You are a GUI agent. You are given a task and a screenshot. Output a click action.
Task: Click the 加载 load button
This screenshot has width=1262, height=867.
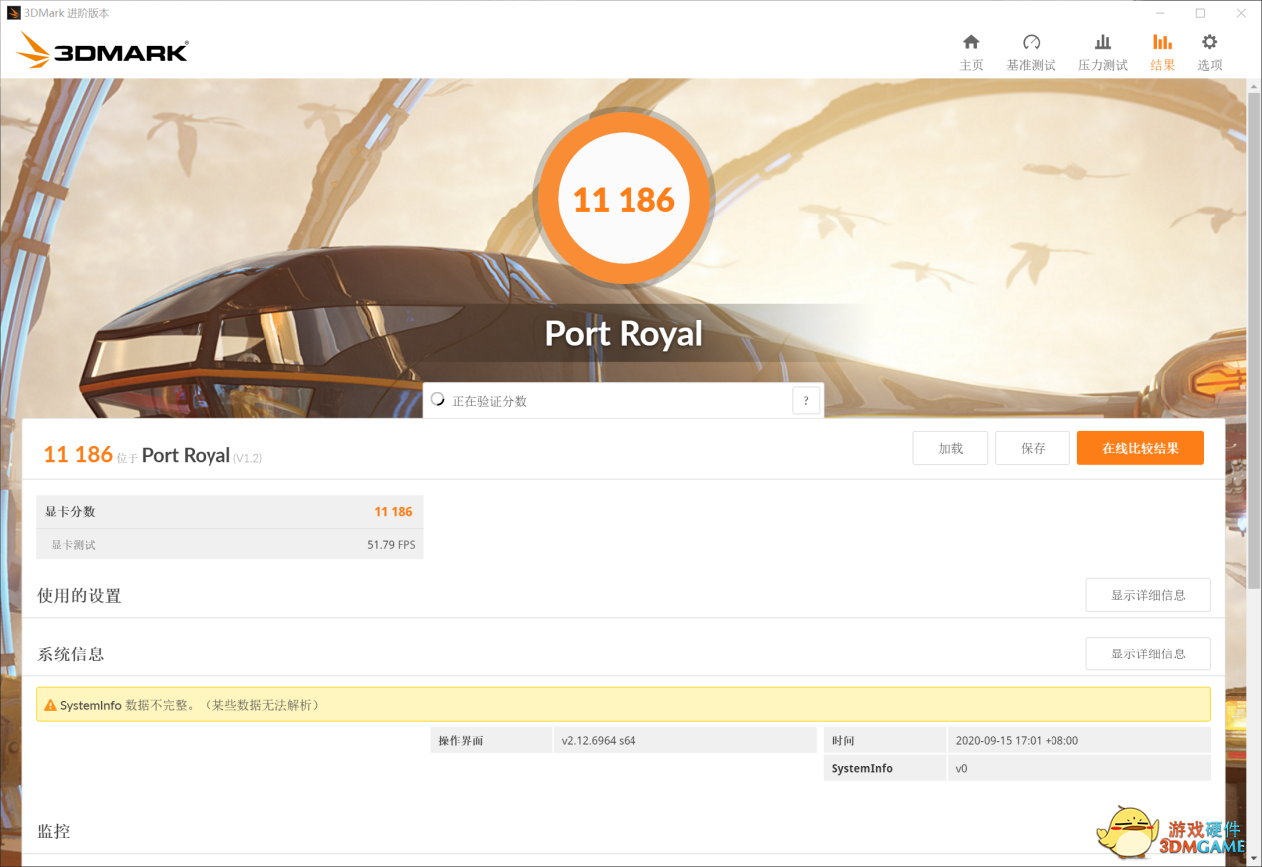(x=950, y=448)
